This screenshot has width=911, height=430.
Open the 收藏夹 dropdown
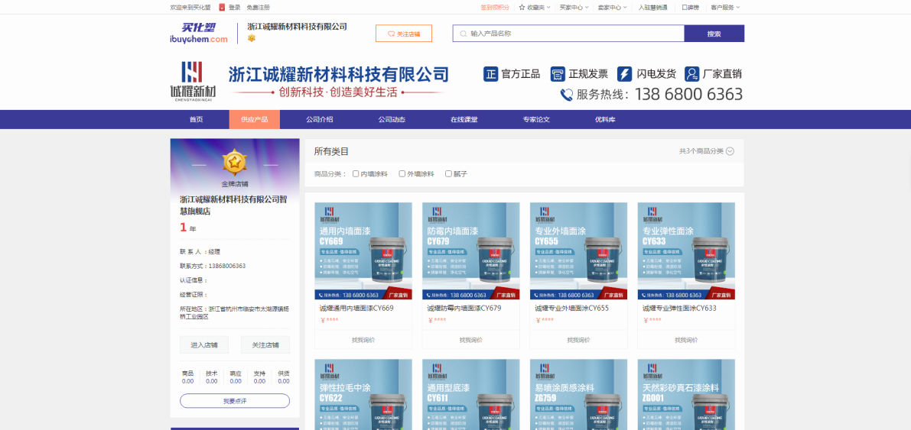[535, 8]
